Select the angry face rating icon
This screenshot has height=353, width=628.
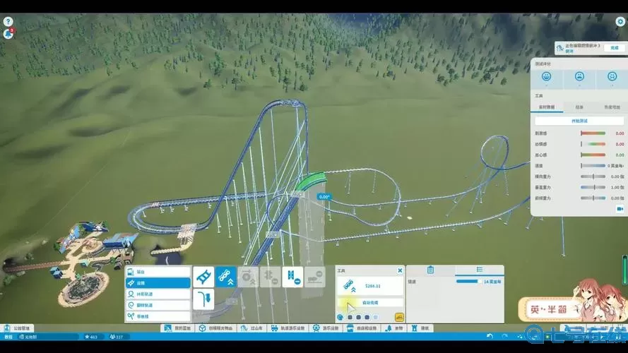coord(610,76)
